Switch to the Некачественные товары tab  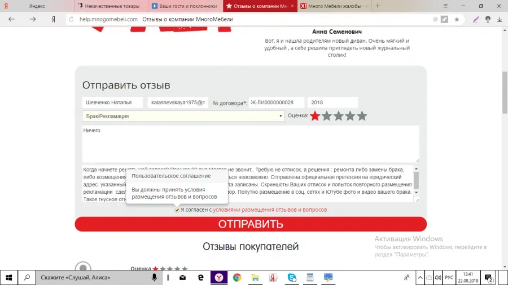[x=111, y=6]
